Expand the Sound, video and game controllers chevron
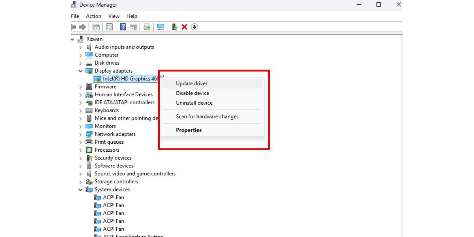474x237 pixels. [x=81, y=174]
